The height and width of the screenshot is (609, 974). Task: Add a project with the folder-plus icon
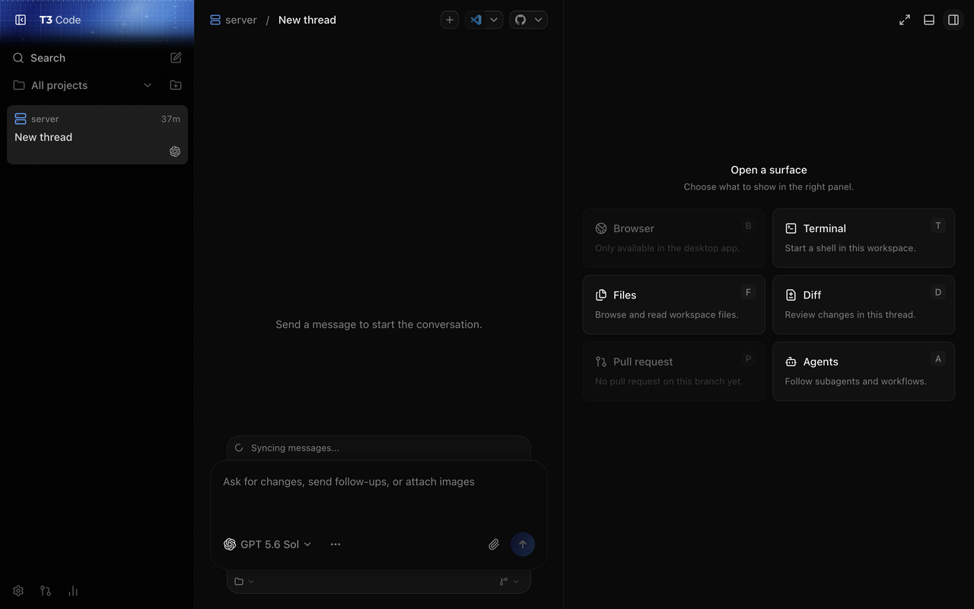[176, 85]
